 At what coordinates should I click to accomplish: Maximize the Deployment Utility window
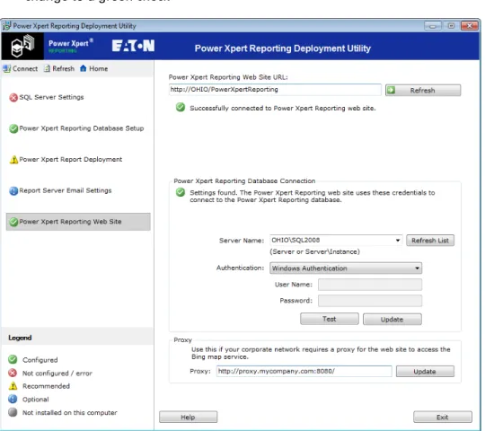pyautogui.click(x=451, y=26)
